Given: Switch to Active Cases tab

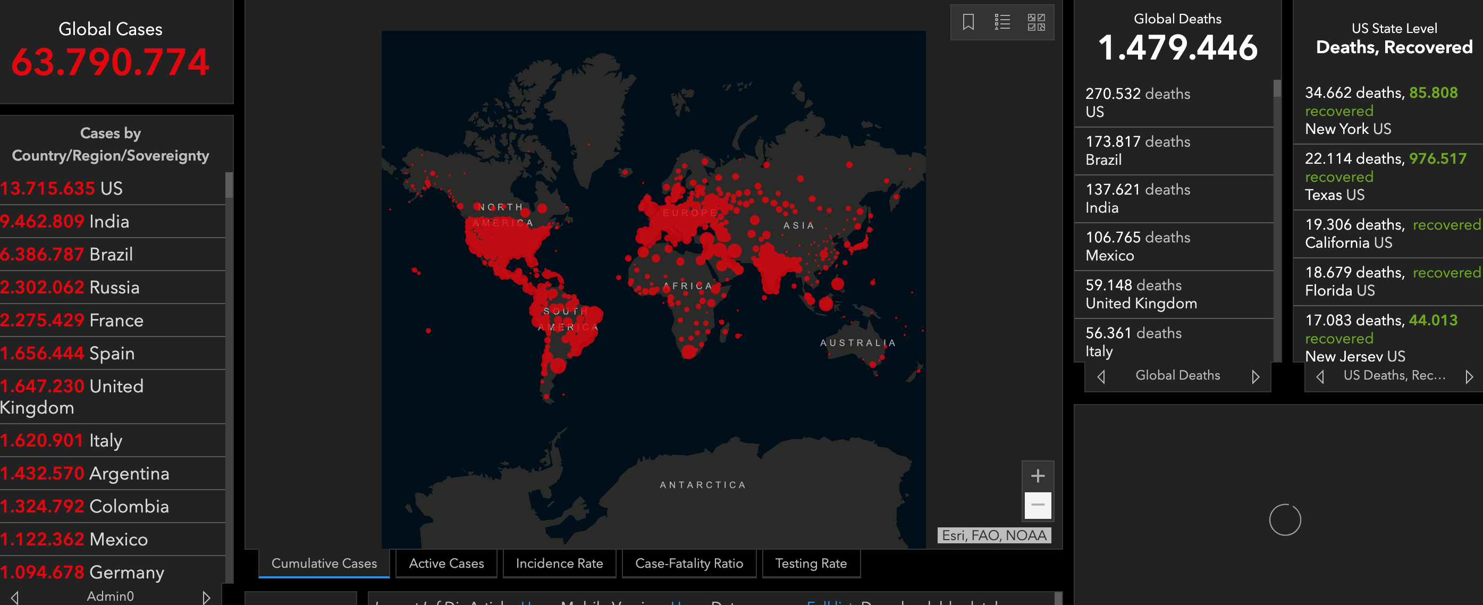Looking at the screenshot, I should (x=446, y=564).
